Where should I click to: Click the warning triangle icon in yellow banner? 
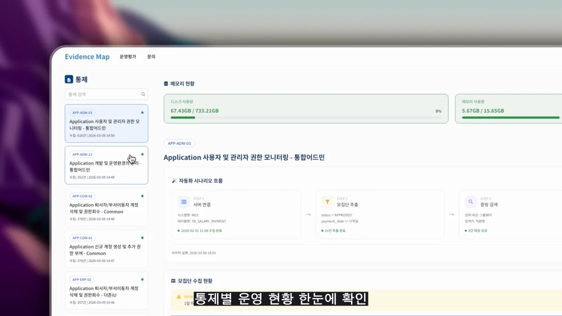click(x=179, y=297)
